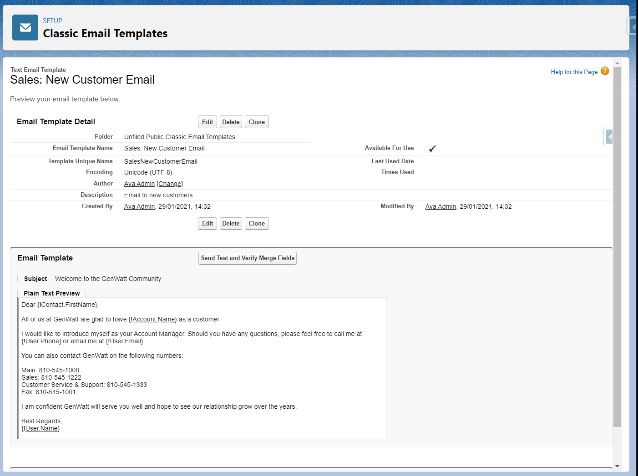Image resolution: width=638 pixels, height=476 pixels.
Task: Click the Dear {!Contact.FirstName} line in preview
Action: click(x=60, y=305)
